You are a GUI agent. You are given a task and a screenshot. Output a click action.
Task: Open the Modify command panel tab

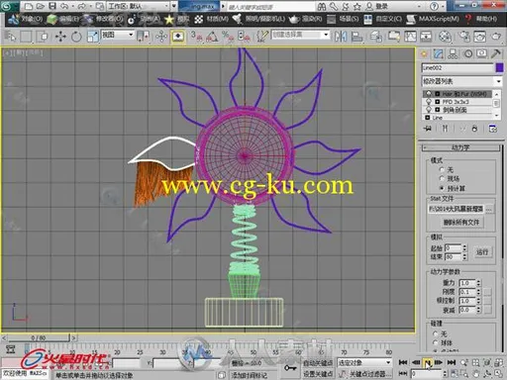(x=439, y=53)
